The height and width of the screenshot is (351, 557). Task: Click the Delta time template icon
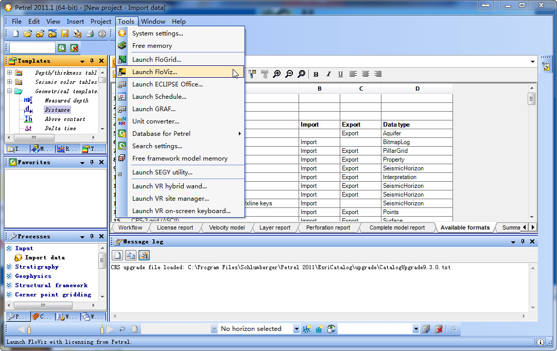coord(28,128)
